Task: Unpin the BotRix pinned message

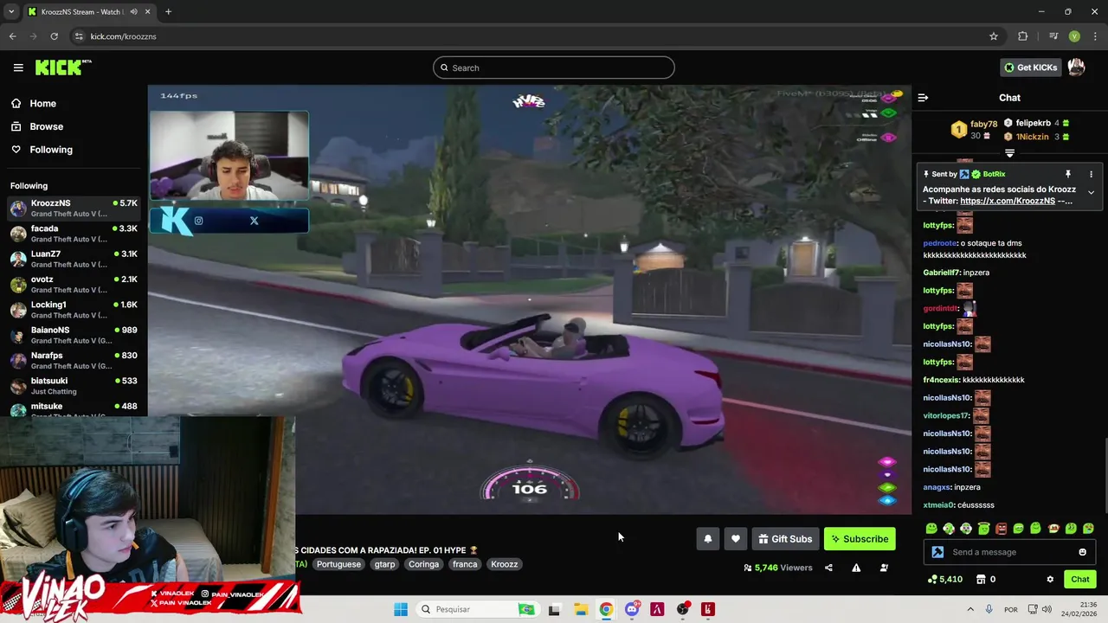Action: click(x=1068, y=174)
